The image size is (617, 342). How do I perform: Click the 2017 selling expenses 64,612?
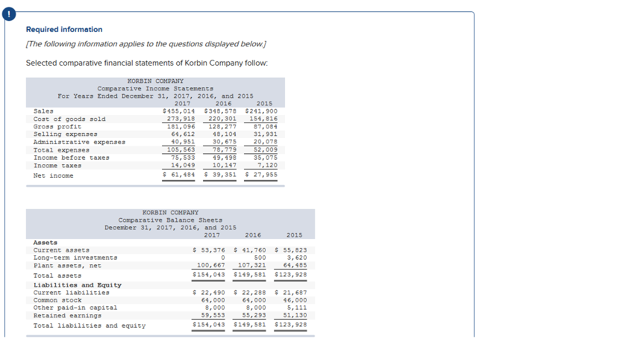click(183, 134)
